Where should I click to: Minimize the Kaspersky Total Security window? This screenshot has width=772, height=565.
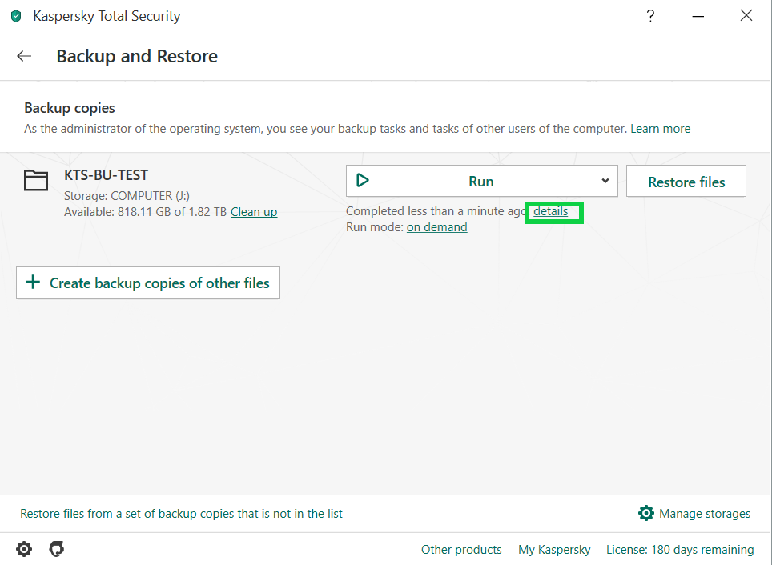(698, 15)
